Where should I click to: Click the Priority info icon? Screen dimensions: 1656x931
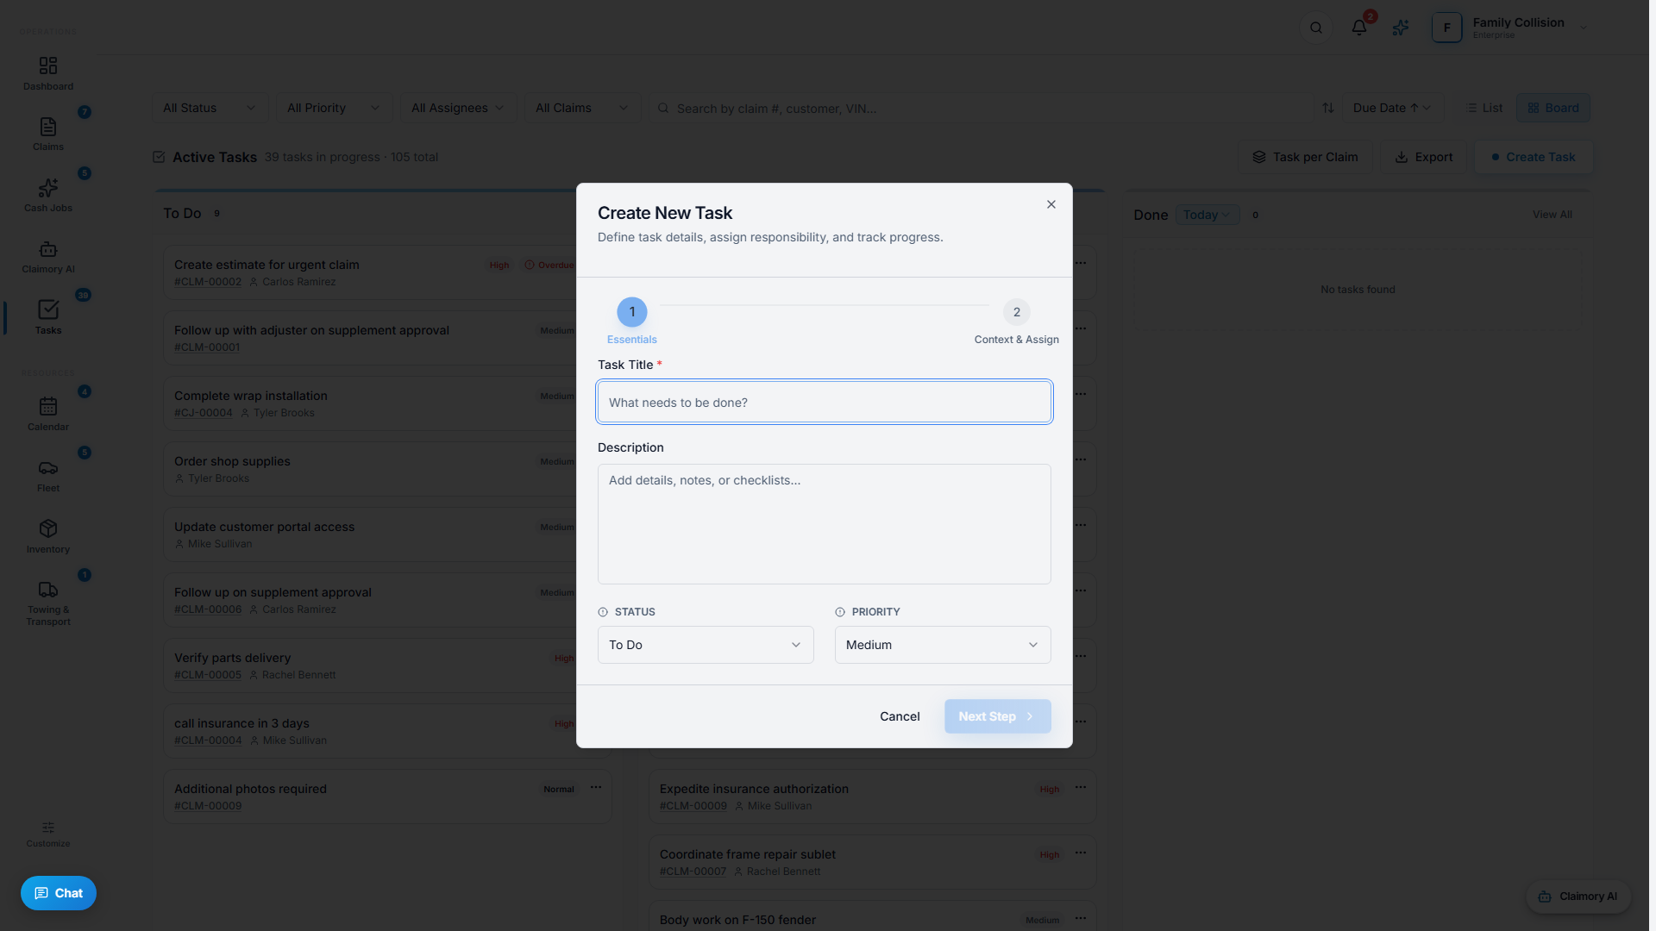(840, 612)
